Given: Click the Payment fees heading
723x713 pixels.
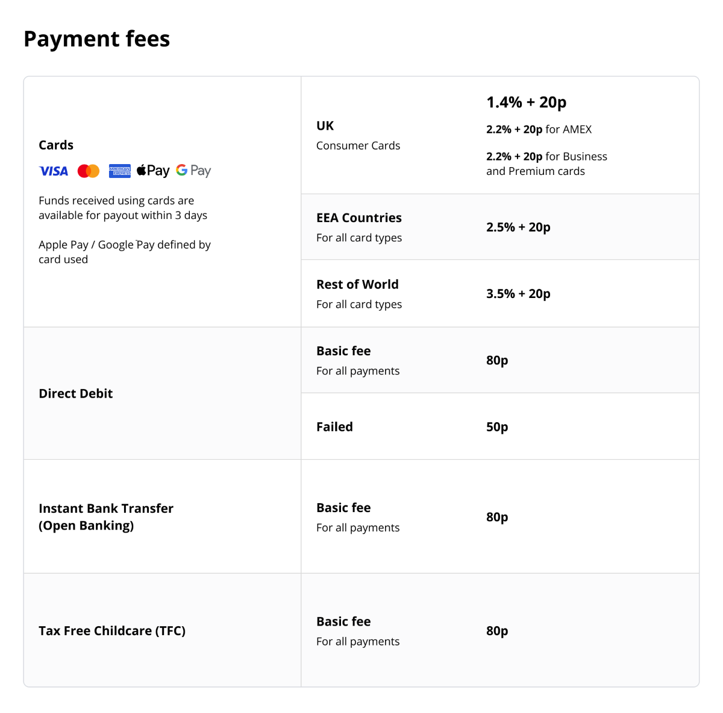Looking at the screenshot, I should (x=97, y=39).
